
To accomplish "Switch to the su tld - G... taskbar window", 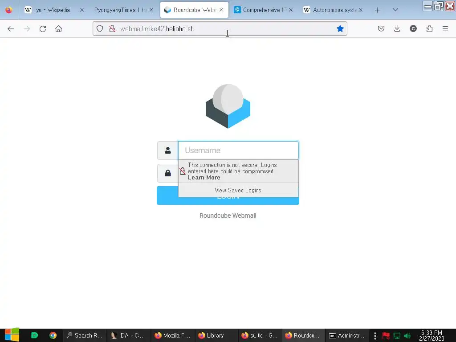I will [260, 335].
